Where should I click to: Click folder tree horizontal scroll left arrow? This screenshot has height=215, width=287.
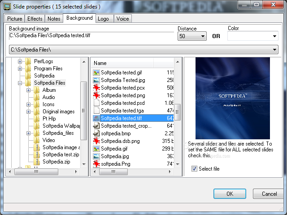[x=10, y=172]
